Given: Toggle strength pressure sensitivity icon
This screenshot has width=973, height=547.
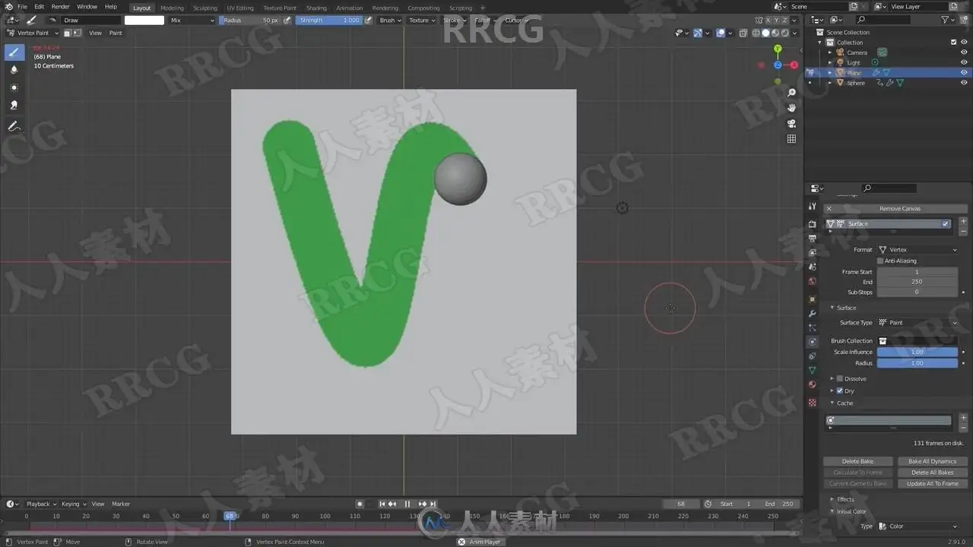Looking at the screenshot, I should coord(369,21).
